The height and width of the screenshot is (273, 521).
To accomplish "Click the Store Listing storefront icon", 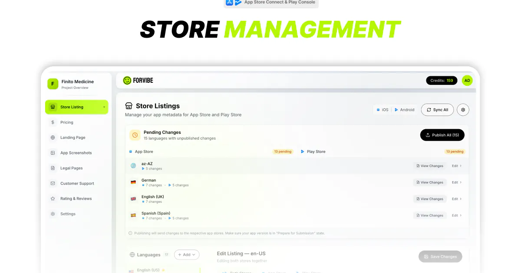I will (53, 107).
